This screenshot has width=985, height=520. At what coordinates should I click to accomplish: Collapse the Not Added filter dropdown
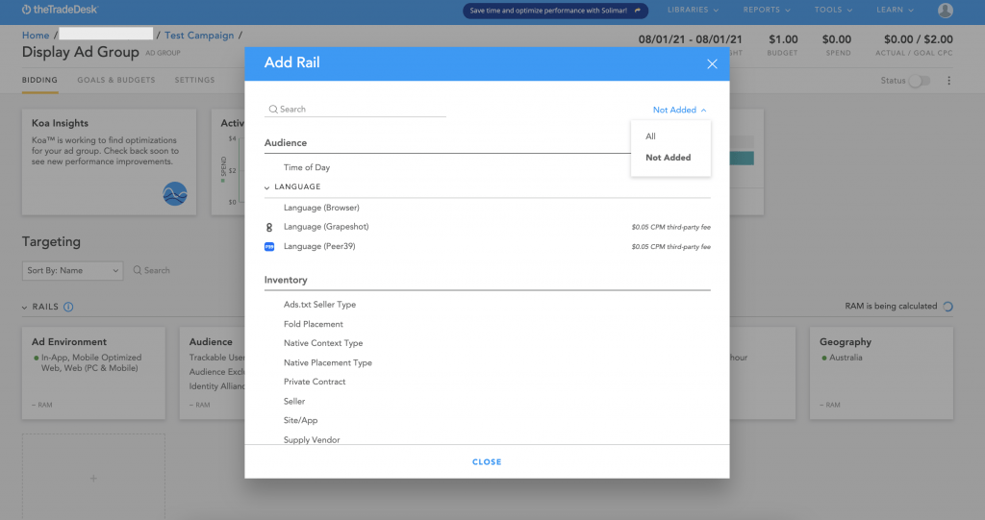680,110
